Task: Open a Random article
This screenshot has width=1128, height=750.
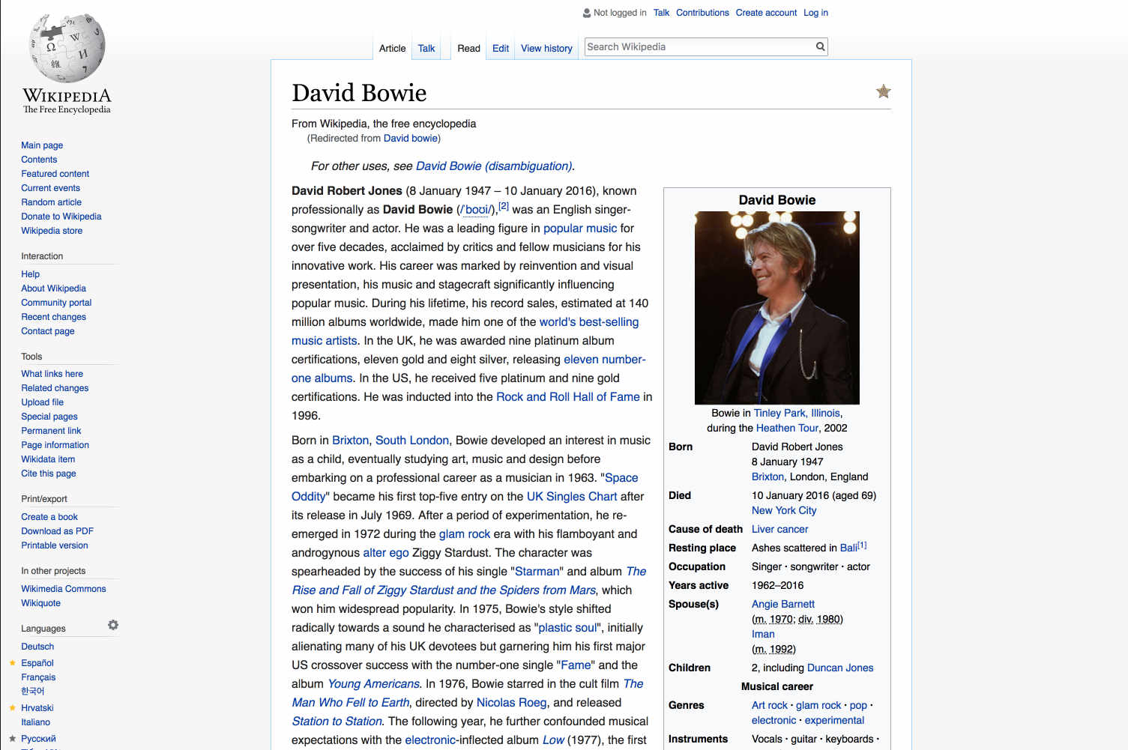Action: tap(51, 202)
